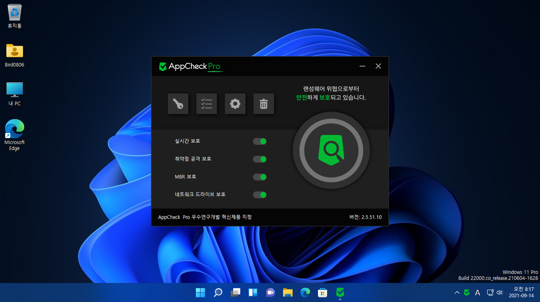Open the license key icon in AppCheck

(x=178, y=104)
